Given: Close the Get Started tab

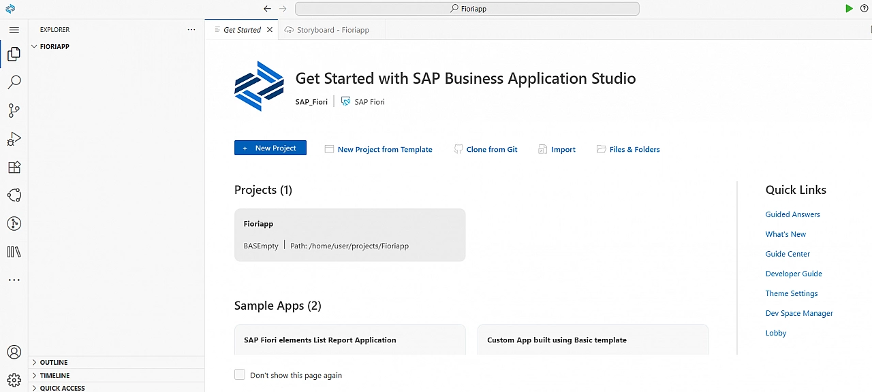Looking at the screenshot, I should click(270, 30).
